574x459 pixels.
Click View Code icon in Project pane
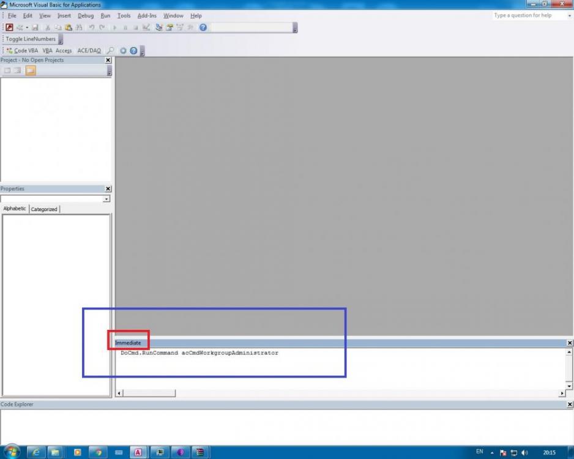(7, 70)
